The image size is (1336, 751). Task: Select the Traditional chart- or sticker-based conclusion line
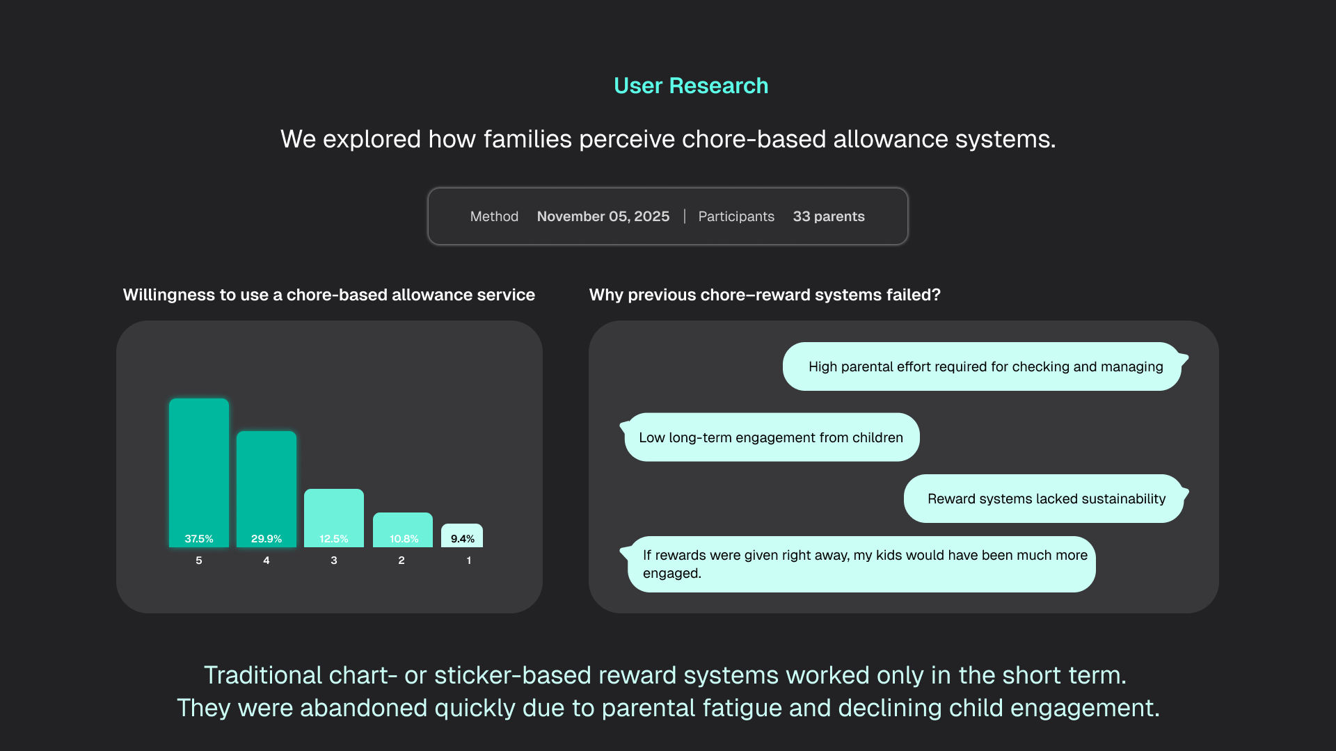point(665,675)
